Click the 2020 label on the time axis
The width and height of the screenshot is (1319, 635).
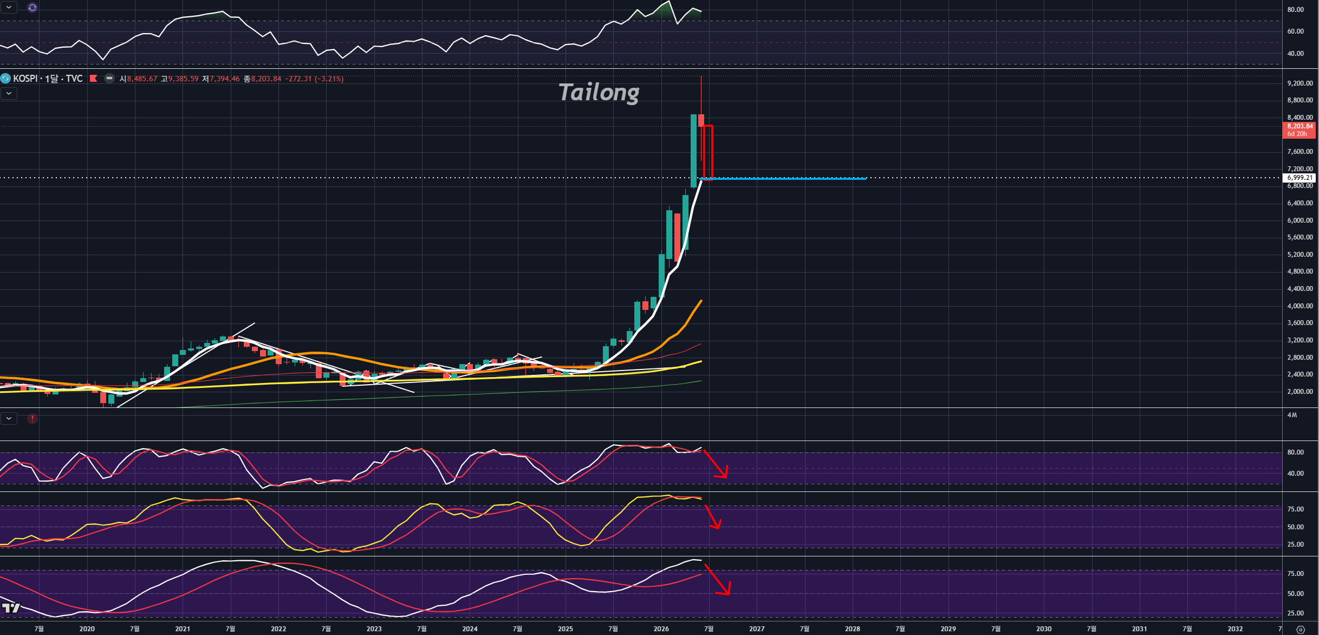point(87,629)
